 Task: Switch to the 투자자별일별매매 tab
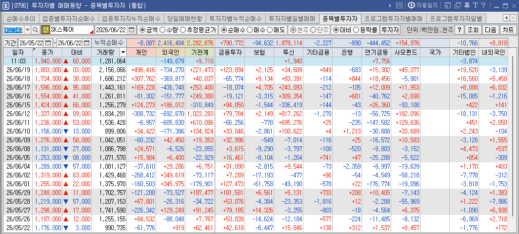[292, 18]
